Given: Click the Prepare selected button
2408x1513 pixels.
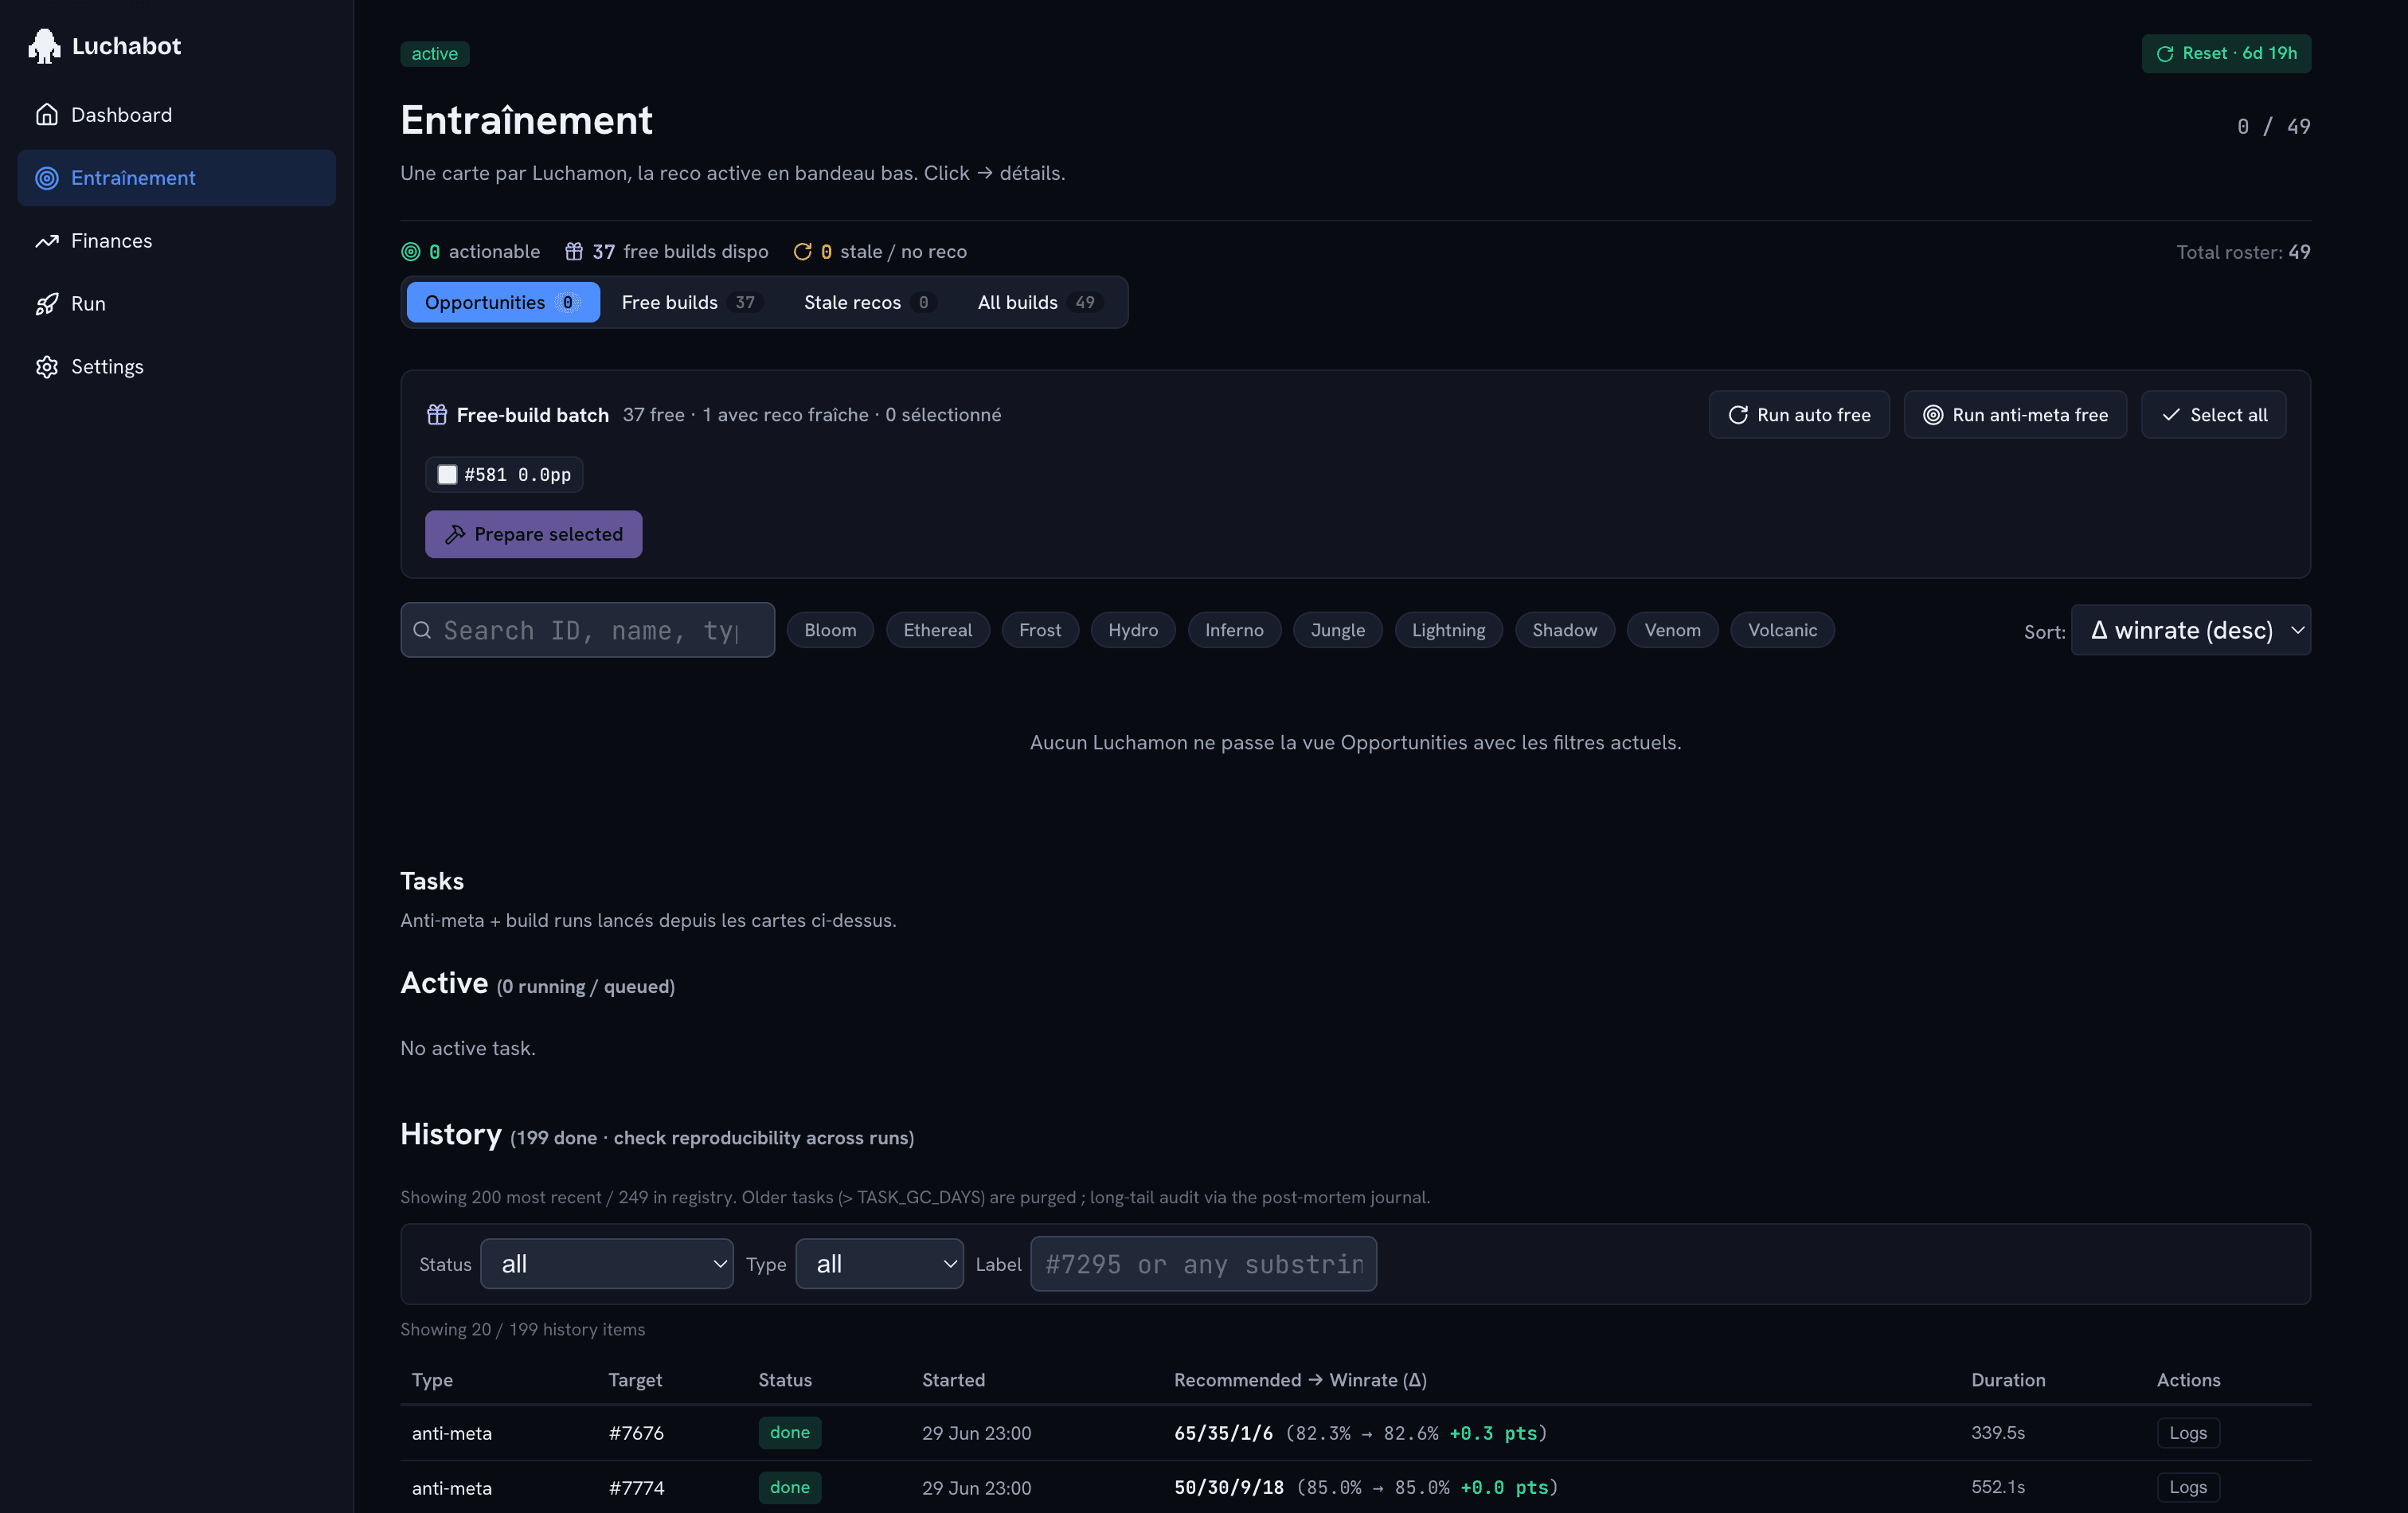Looking at the screenshot, I should click(x=533, y=534).
